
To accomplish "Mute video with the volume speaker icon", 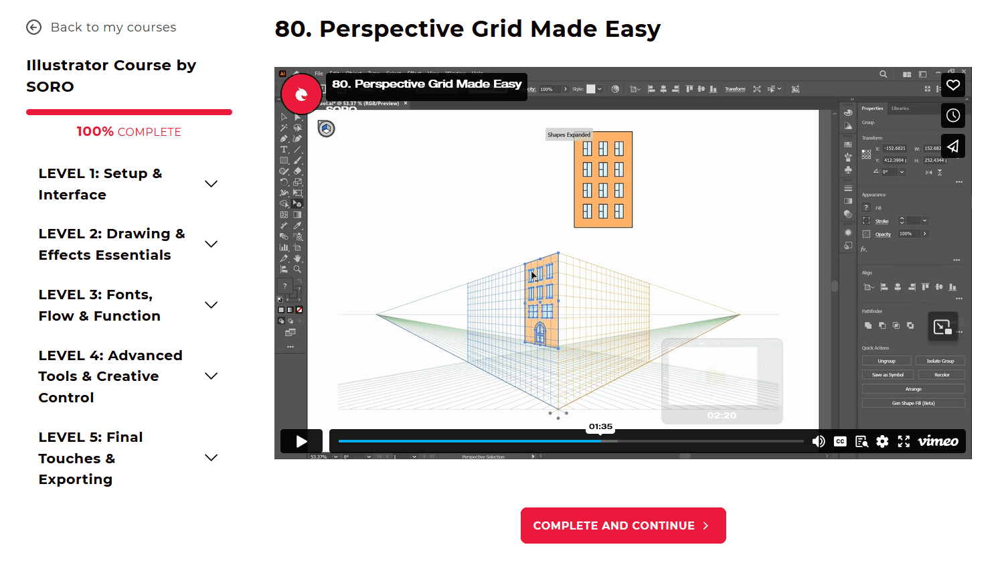I will [x=818, y=441].
